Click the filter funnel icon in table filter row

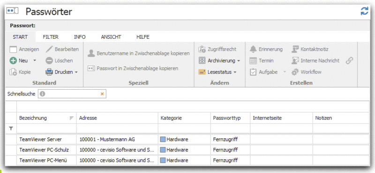(x=11, y=129)
